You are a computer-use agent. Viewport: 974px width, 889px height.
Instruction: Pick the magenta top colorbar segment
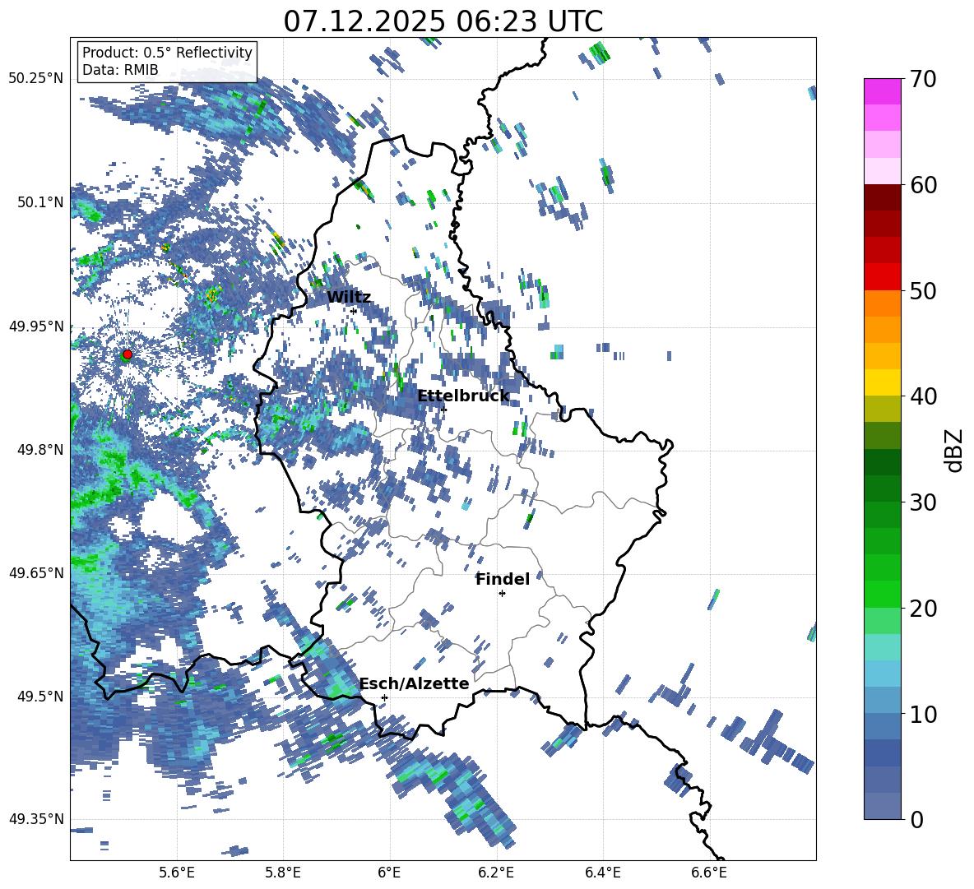click(882, 91)
